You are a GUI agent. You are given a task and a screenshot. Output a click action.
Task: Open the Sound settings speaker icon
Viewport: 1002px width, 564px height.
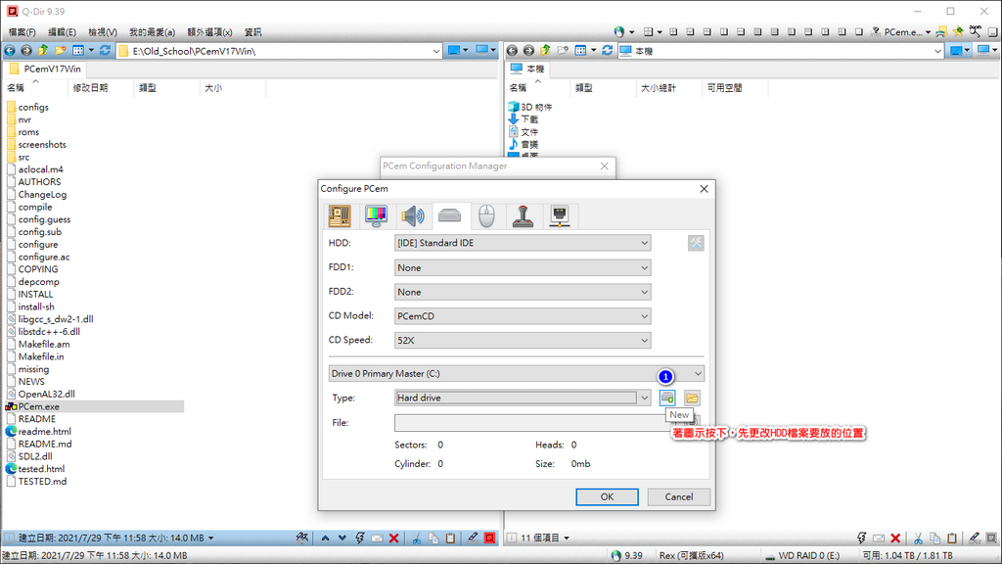[x=413, y=216]
